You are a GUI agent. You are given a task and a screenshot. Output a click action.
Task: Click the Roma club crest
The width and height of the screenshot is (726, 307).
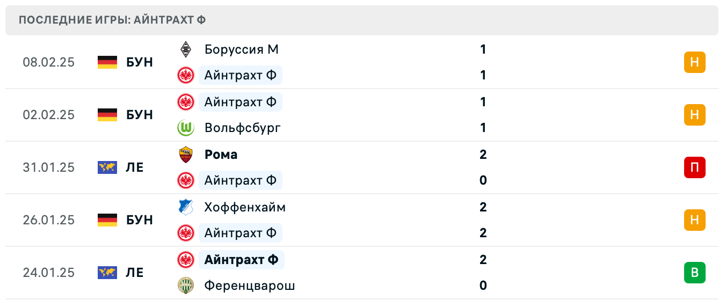pos(186,155)
